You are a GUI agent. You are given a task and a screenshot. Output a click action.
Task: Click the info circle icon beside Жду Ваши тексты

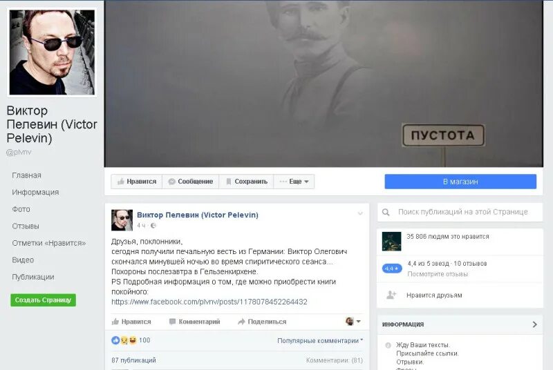click(388, 345)
